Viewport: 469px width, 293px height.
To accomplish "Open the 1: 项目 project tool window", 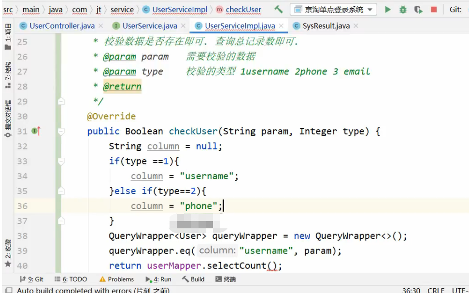I will point(8,37).
